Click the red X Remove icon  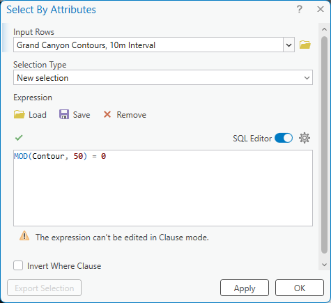point(107,114)
